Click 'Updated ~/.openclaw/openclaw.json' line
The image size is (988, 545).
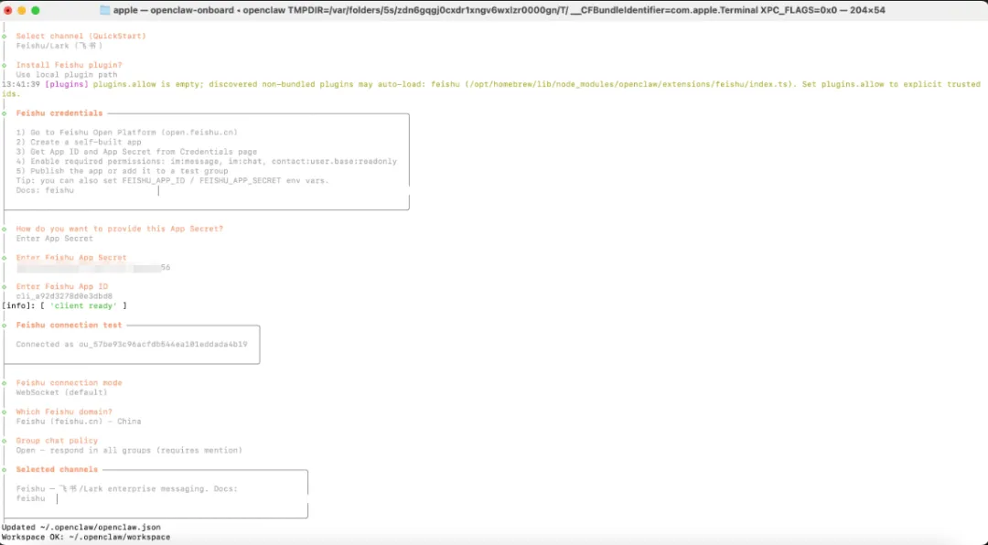[81, 528]
